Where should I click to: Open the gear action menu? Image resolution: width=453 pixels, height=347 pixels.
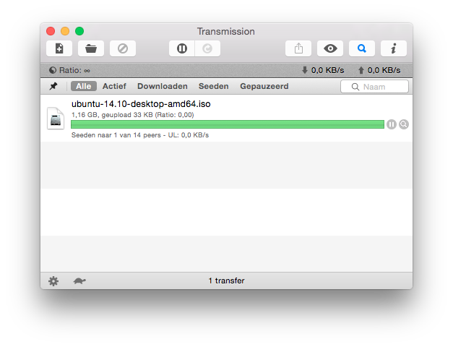pyautogui.click(x=53, y=280)
